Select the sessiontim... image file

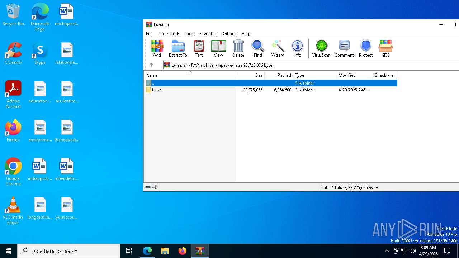pyautogui.click(x=67, y=92)
